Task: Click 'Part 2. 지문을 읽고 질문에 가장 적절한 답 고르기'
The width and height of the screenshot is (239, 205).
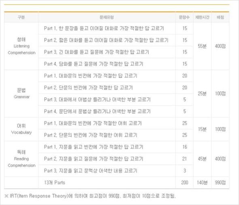Action: tap(94, 159)
